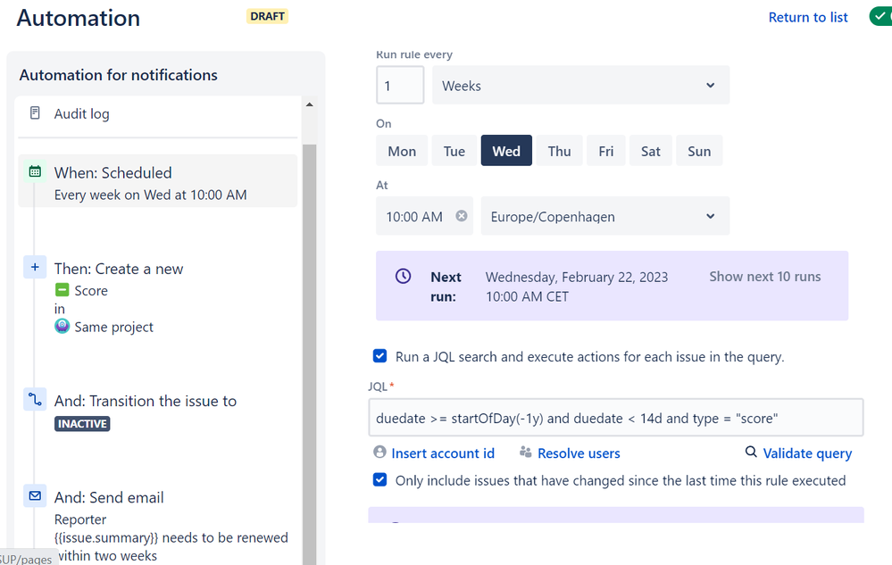The width and height of the screenshot is (892, 565).
Task: Click into the JQL query field
Action: click(615, 418)
